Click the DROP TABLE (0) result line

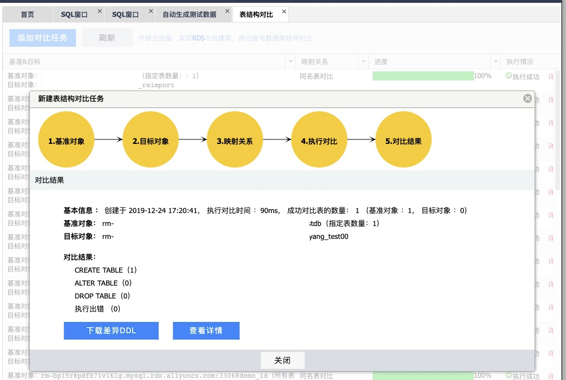point(102,296)
